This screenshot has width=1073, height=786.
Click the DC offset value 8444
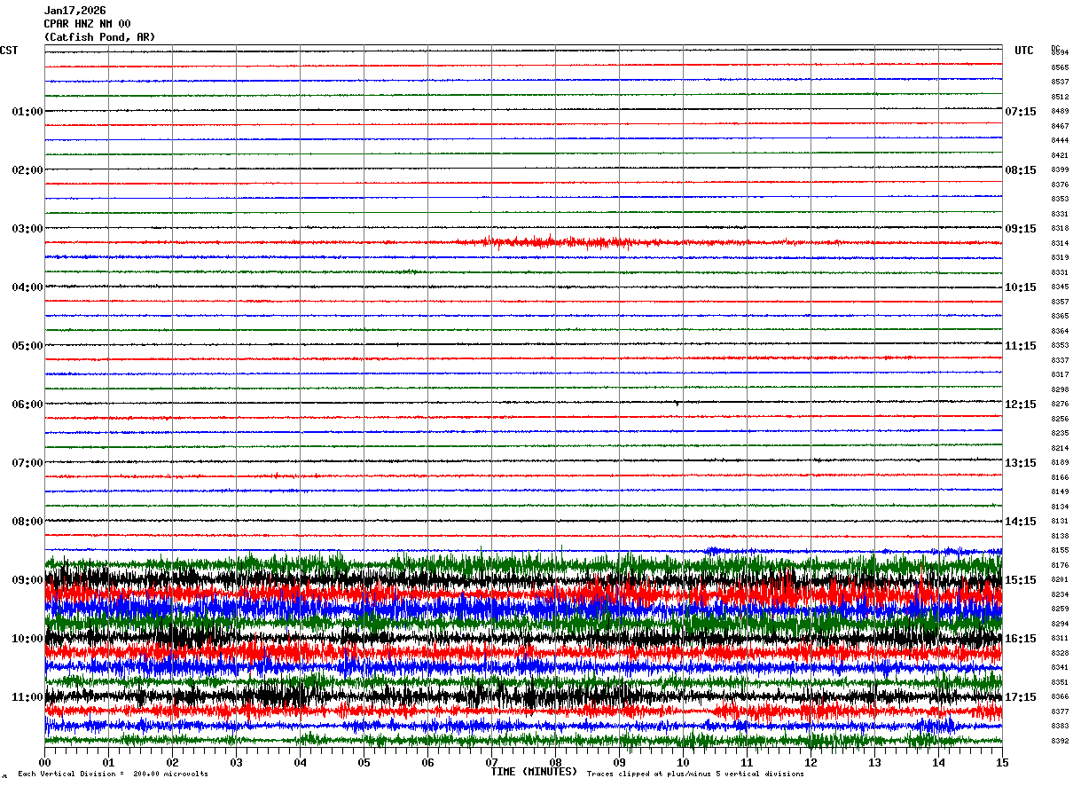pyautogui.click(x=1060, y=140)
